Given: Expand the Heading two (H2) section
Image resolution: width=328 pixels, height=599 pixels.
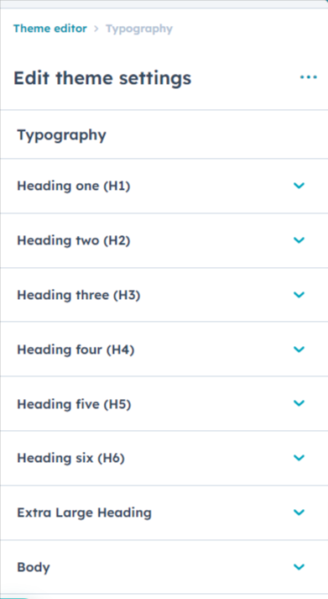Looking at the screenshot, I should (164, 240).
